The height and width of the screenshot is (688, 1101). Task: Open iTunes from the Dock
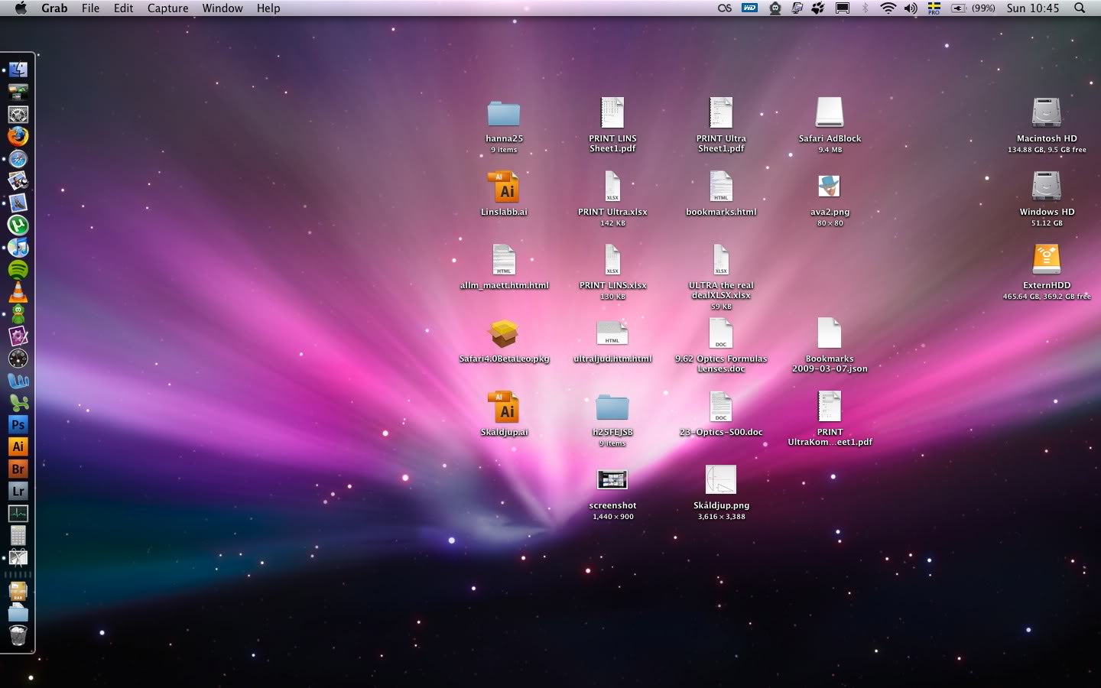click(x=18, y=247)
